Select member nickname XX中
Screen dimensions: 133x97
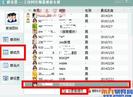tap(62, 79)
